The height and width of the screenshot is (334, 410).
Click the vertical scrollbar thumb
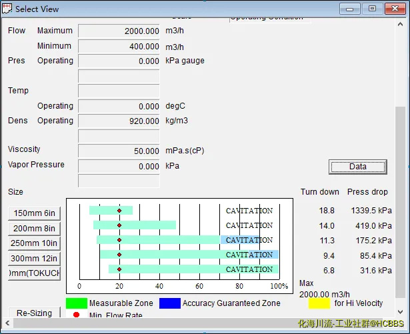pos(400,202)
